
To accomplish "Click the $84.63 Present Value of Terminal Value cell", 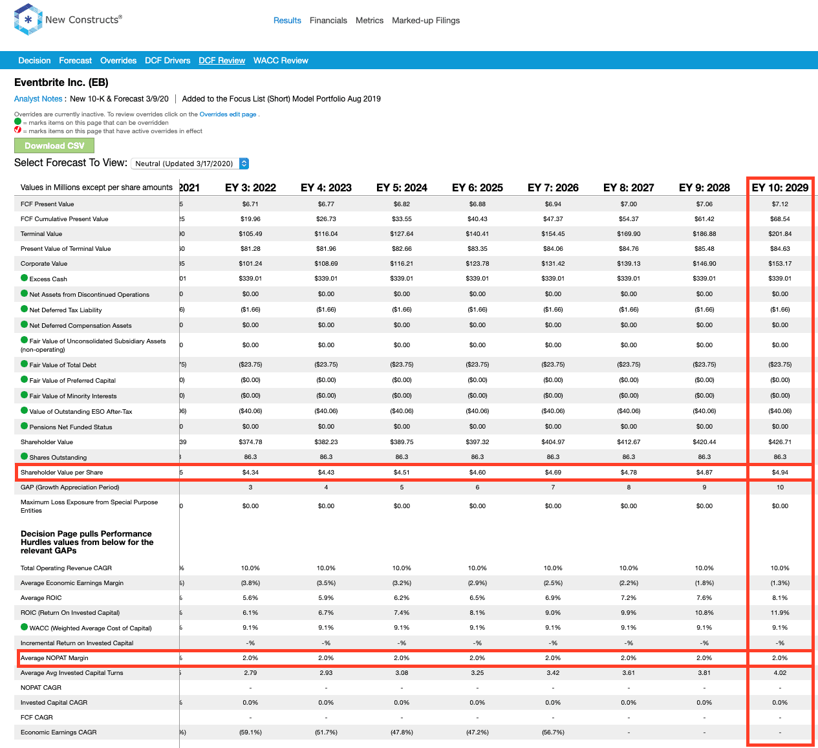I will pos(780,248).
